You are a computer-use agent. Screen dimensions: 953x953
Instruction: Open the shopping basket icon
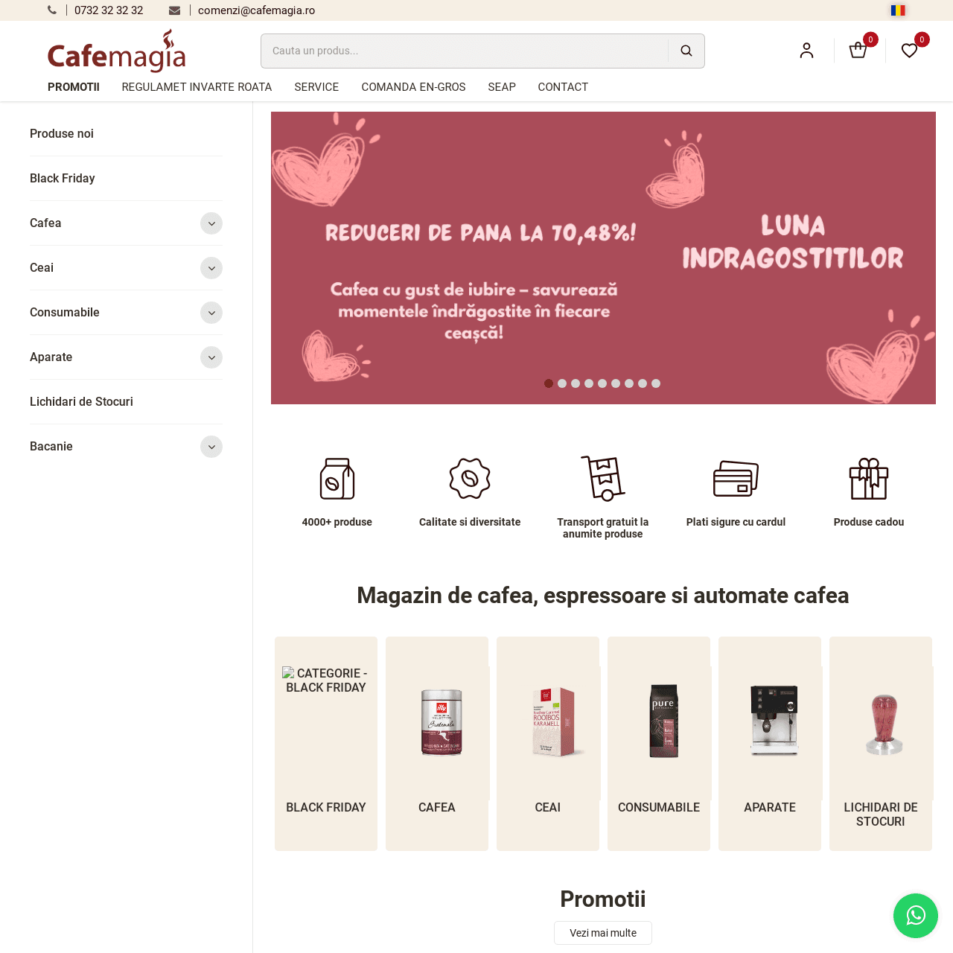click(858, 51)
